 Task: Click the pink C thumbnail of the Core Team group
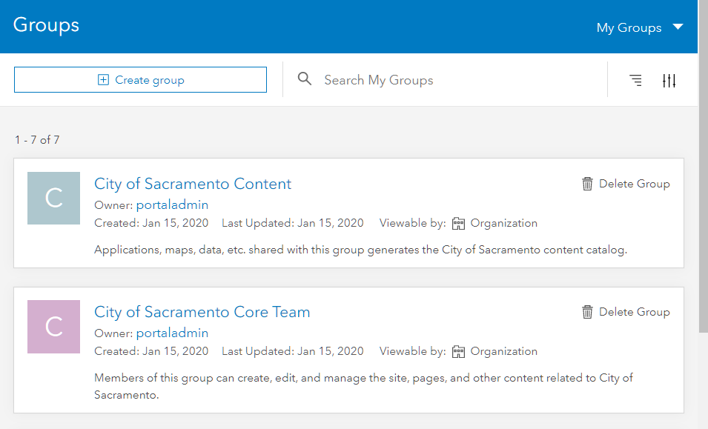click(53, 326)
